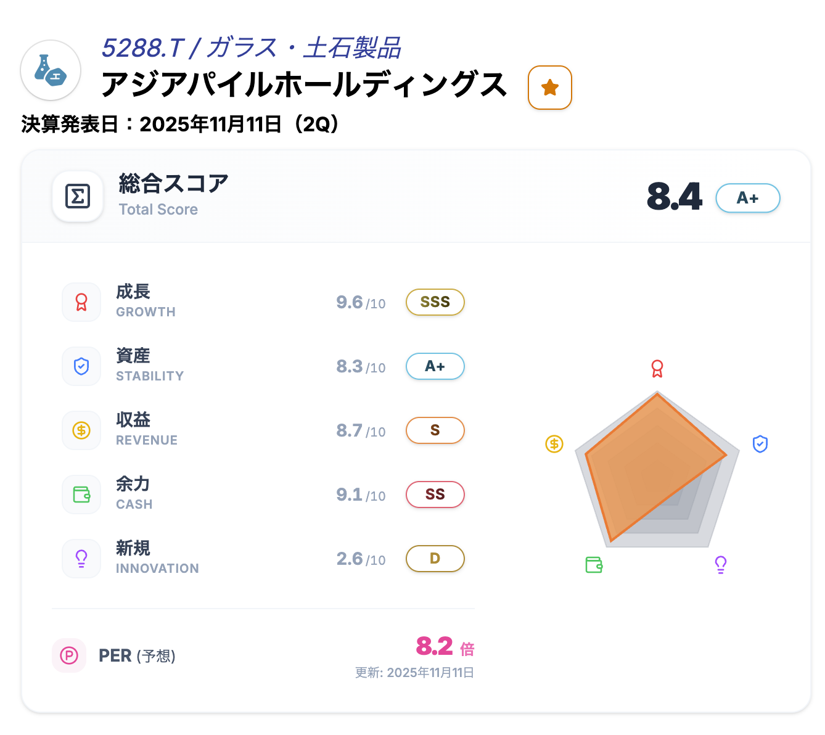
Task: Open the 5288.T ガラス・土石製品 sector link
Action: pyautogui.click(x=251, y=48)
